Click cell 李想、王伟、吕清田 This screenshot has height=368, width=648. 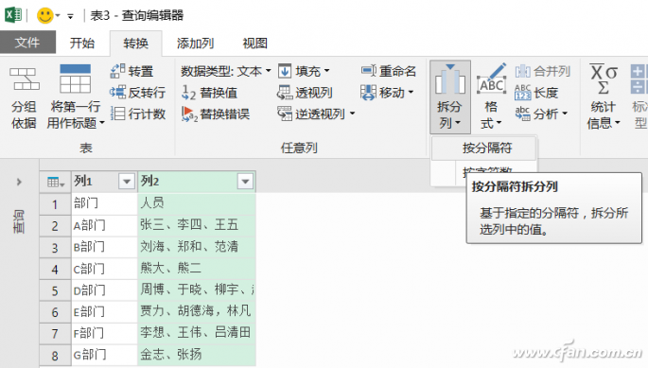(197, 333)
